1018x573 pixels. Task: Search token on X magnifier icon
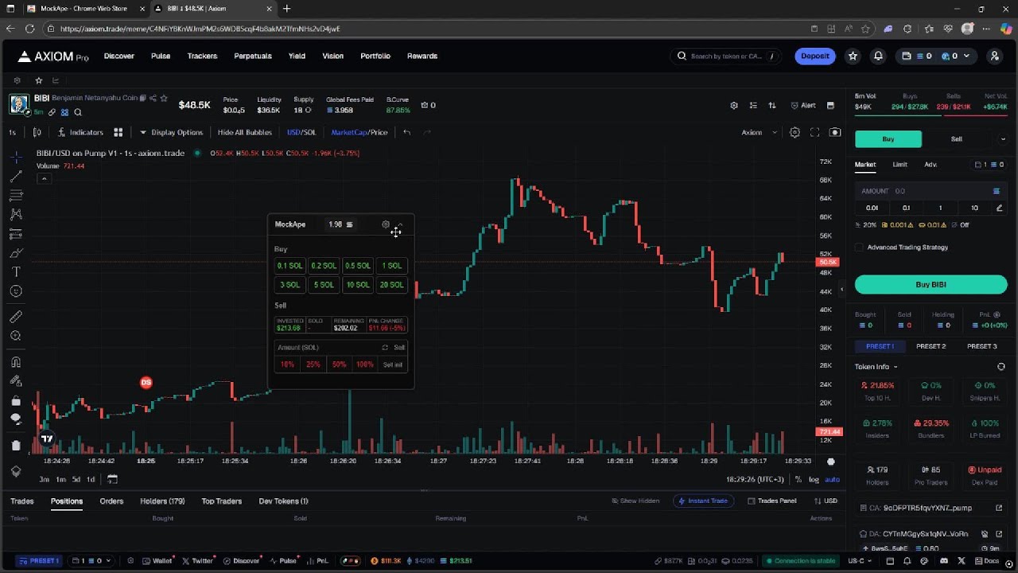(78, 112)
